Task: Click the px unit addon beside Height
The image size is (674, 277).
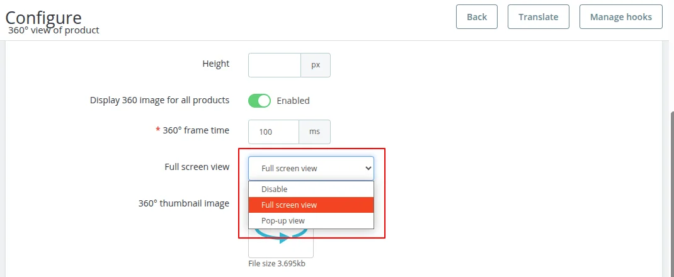Action: (316, 65)
